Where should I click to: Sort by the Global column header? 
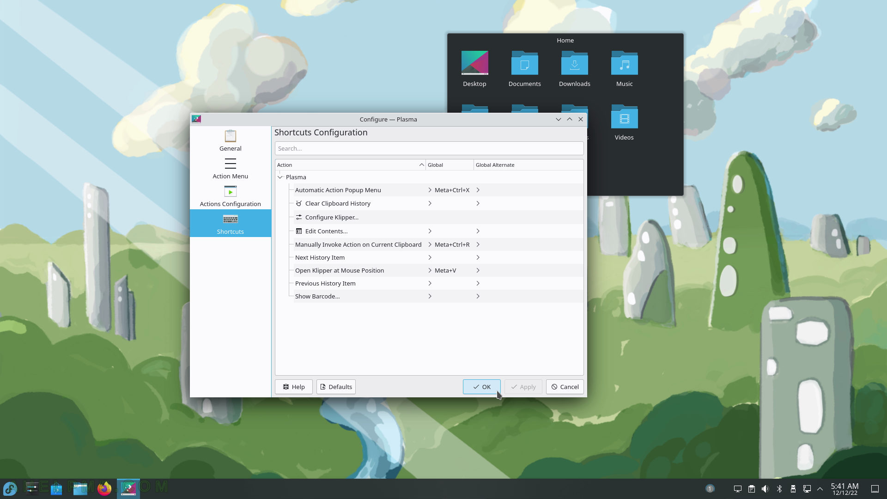click(x=450, y=165)
